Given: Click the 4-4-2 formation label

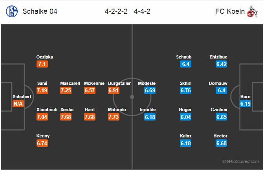Looking at the screenshot, I should [x=142, y=11].
